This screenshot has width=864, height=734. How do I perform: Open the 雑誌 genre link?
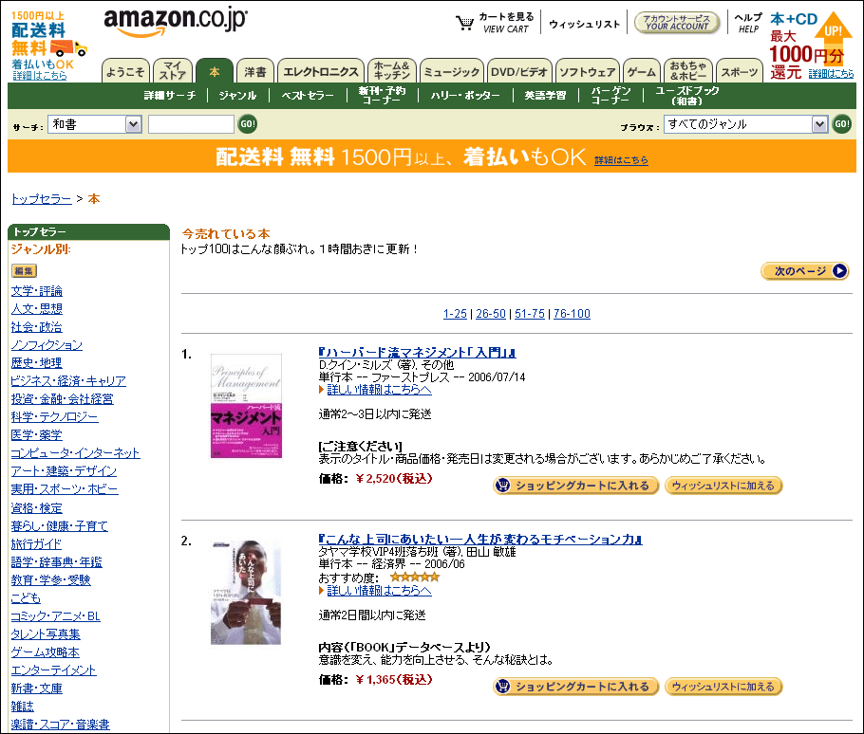click(x=23, y=706)
